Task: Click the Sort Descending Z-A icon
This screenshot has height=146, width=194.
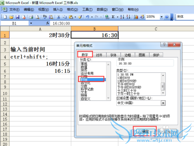Action: tap(128, 17)
